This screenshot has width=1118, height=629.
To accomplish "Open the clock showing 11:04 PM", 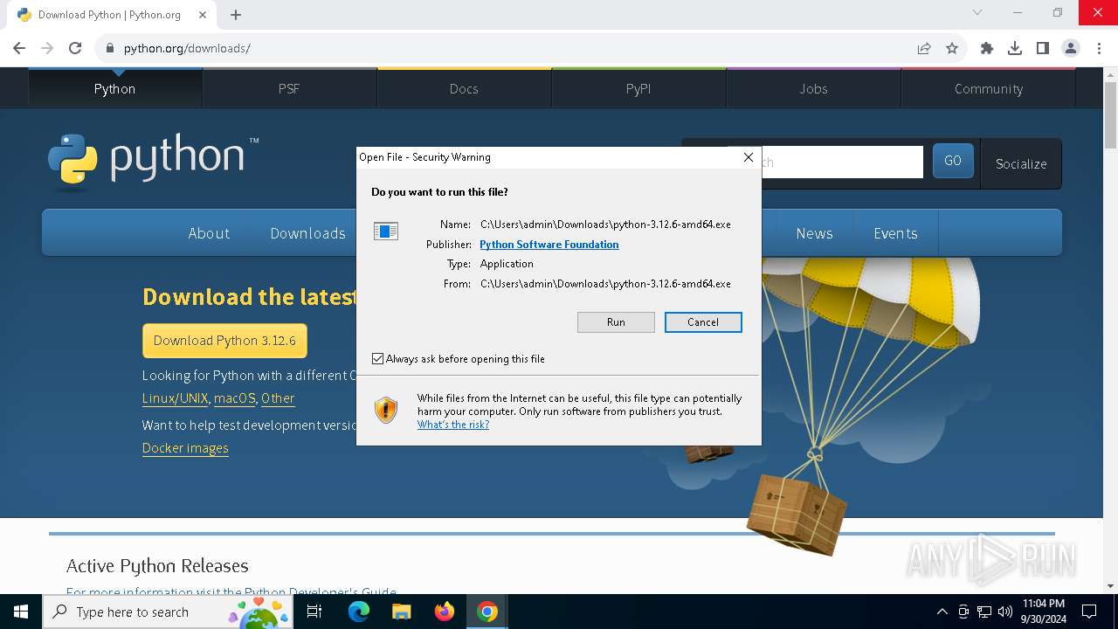I will pyautogui.click(x=1043, y=612).
